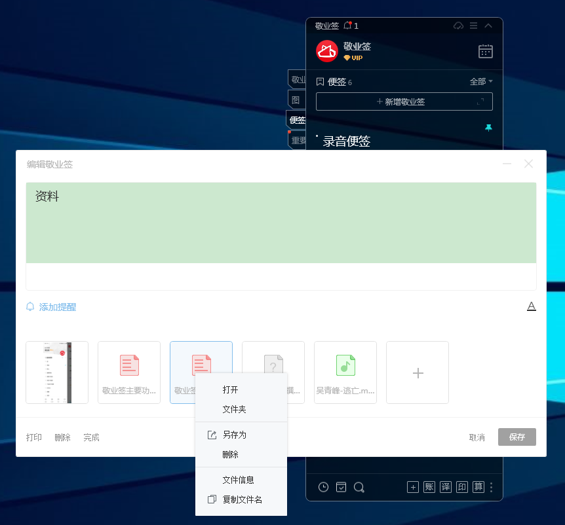Click the 添加提醒 link
The width and height of the screenshot is (565, 525).
tap(51, 307)
